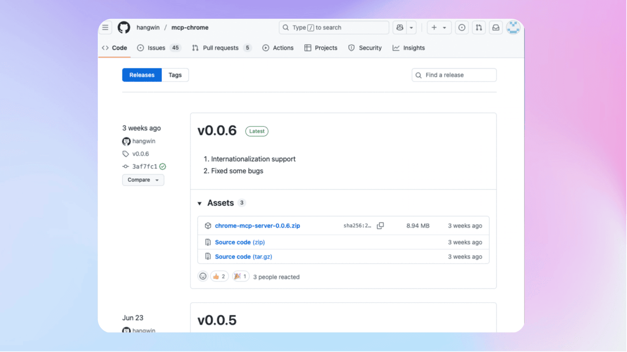Open the issues icon in header
Viewport: 627px width, 352px height.
462,28
